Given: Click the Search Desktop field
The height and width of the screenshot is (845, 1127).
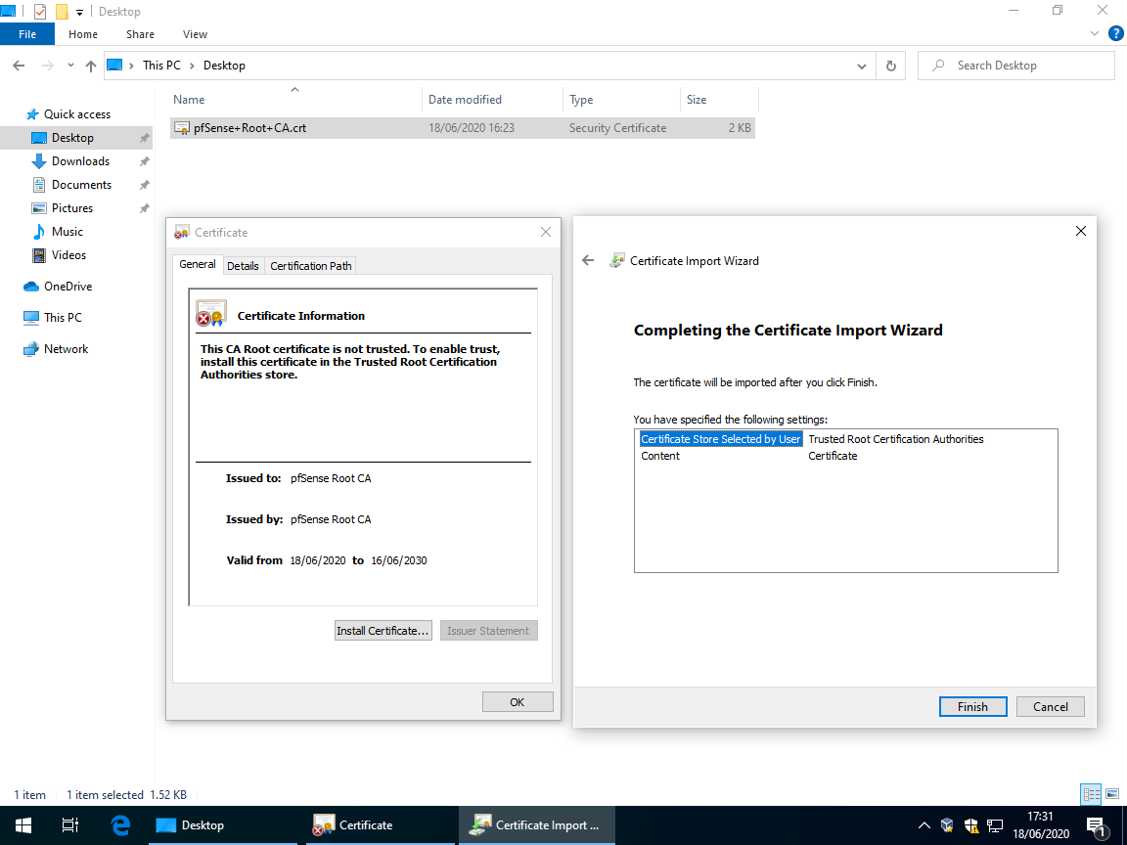Looking at the screenshot, I should (1015, 66).
